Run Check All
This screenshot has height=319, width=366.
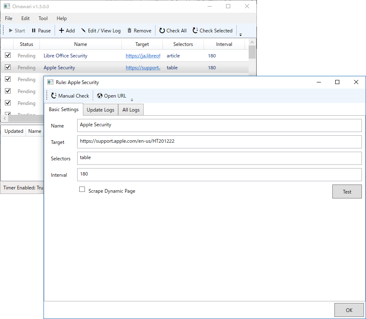point(173,31)
